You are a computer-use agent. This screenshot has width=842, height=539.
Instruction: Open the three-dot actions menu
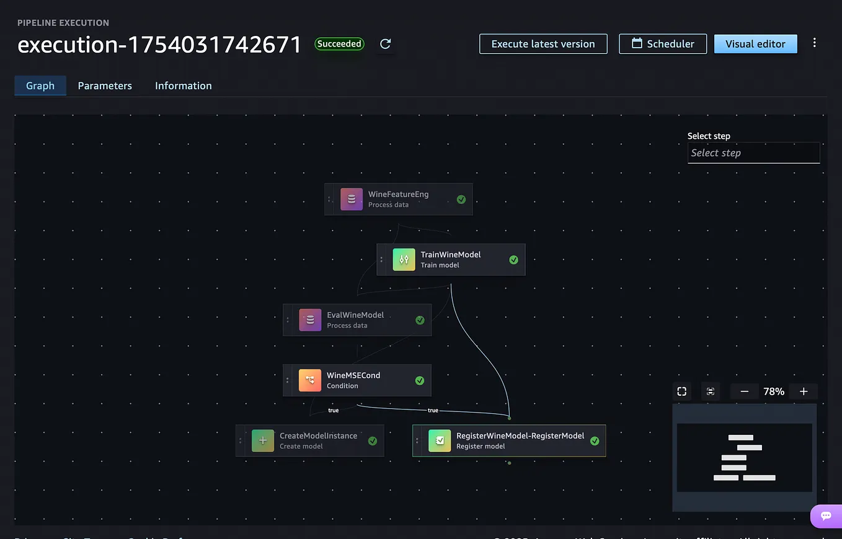815,43
